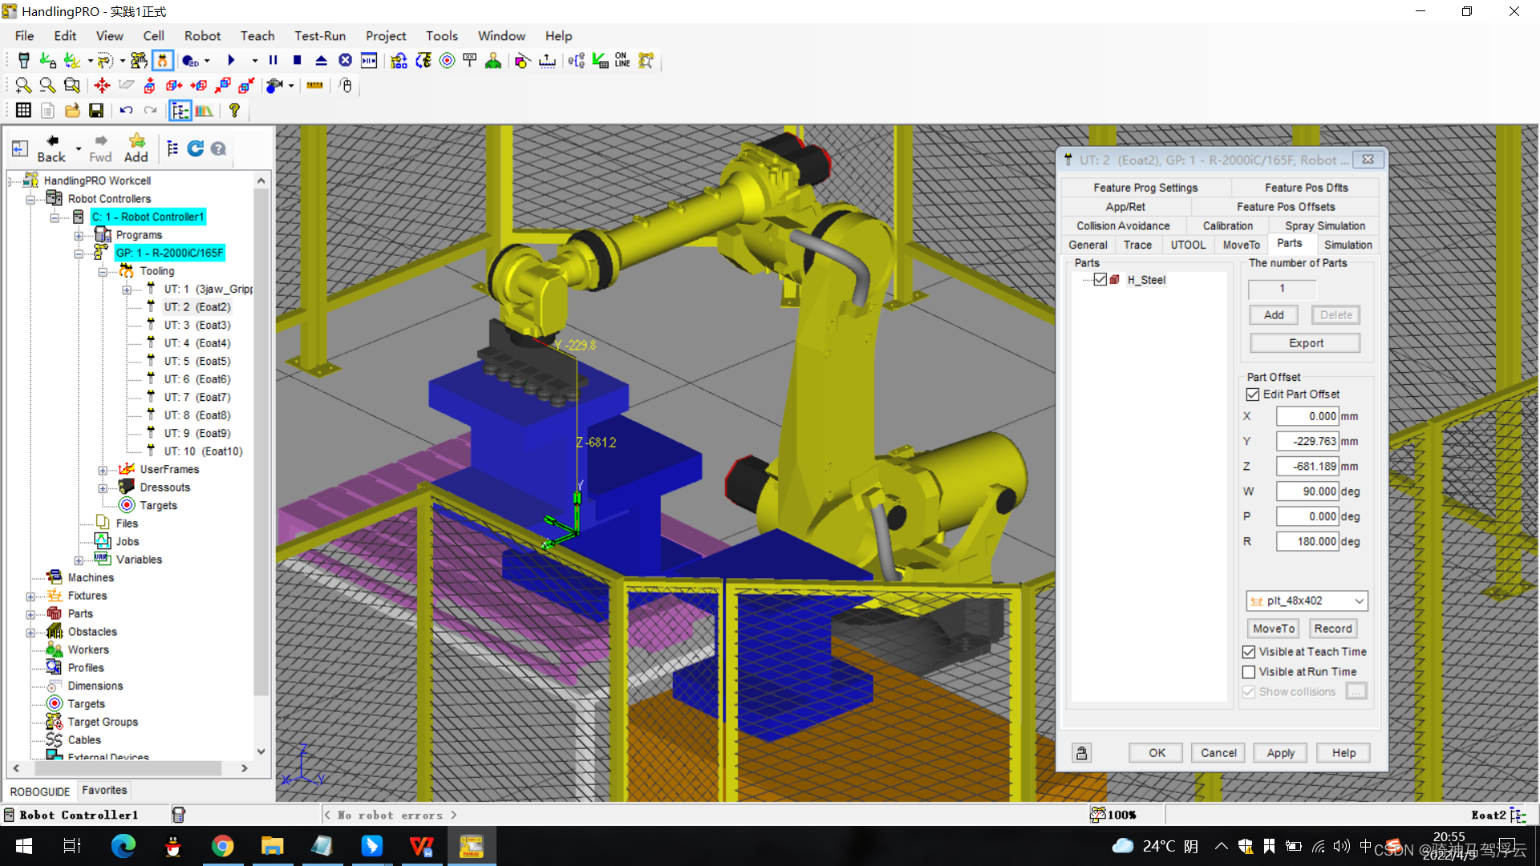Click the Export button
The image size is (1540, 866).
[1306, 343]
